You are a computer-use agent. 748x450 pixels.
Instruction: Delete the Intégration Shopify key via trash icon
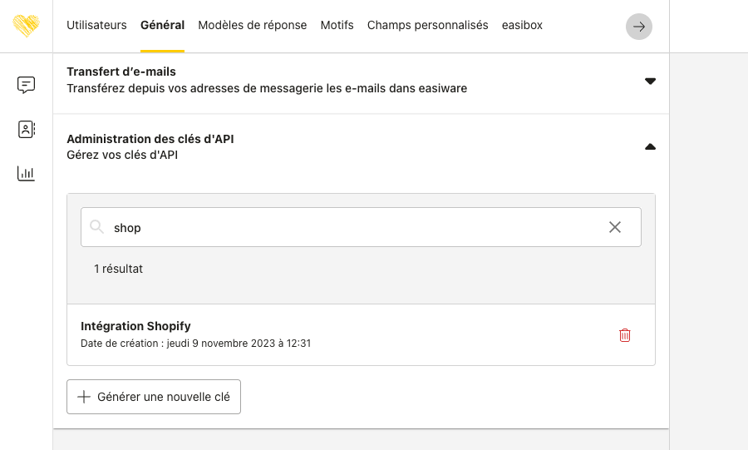click(x=625, y=335)
